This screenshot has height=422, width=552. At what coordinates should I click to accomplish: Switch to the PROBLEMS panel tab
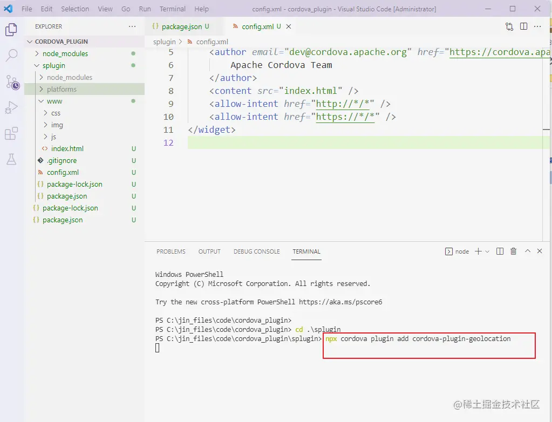(171, 251)
